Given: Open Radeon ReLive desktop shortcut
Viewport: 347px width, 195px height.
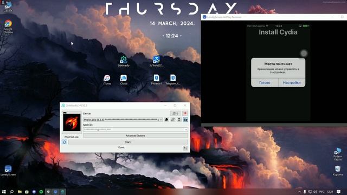Looking at the screenshot, I should click(338, 154).
